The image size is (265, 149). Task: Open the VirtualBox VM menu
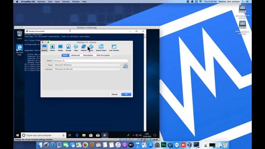point(28,2)
